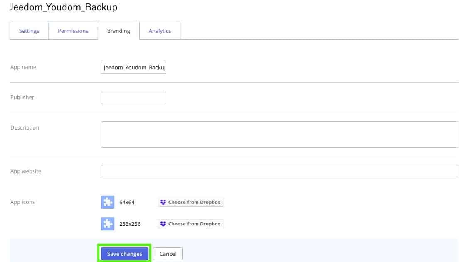Click the 64x64 puzzle piece app icon
Viewport: 463px width, 262px height.
pyautogui.click(x=108, y=202)
